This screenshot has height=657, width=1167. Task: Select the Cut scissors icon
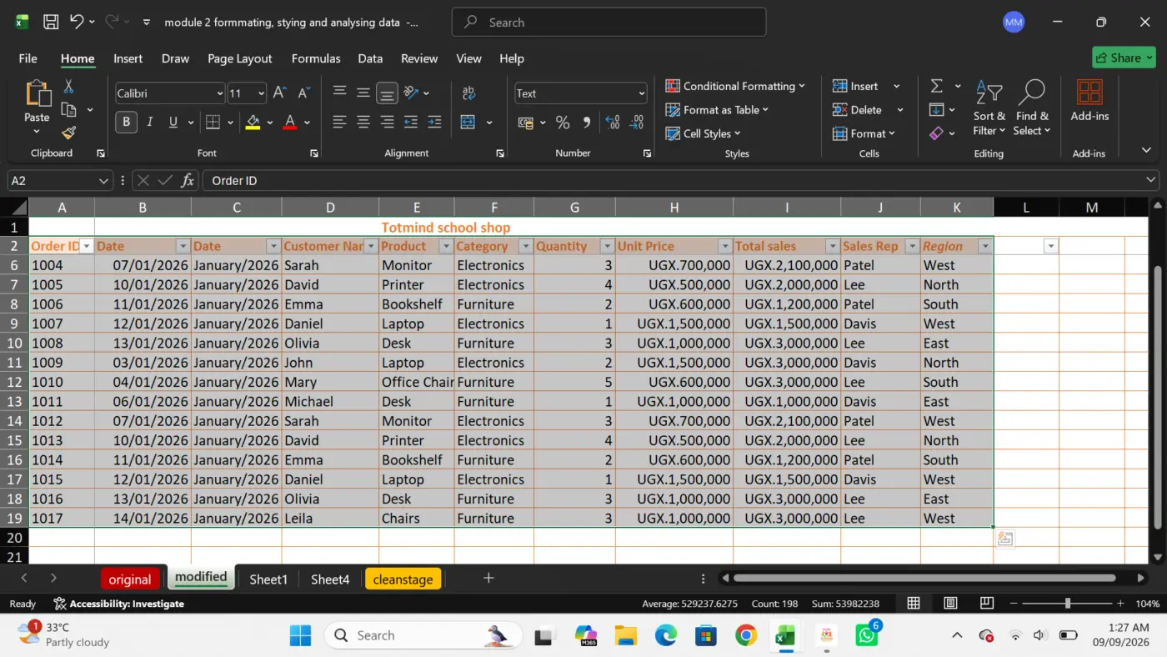68,87
